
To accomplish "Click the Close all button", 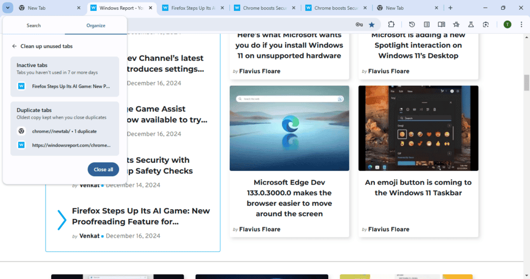I will 103,169.
